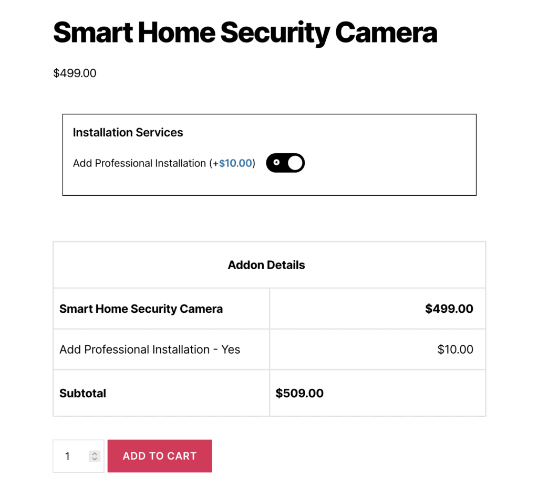Viewport: 538px width, 487px height.
Task: Click the $509.00 subtotal amount
Action: pyautogui.click(x=299, y=393)
